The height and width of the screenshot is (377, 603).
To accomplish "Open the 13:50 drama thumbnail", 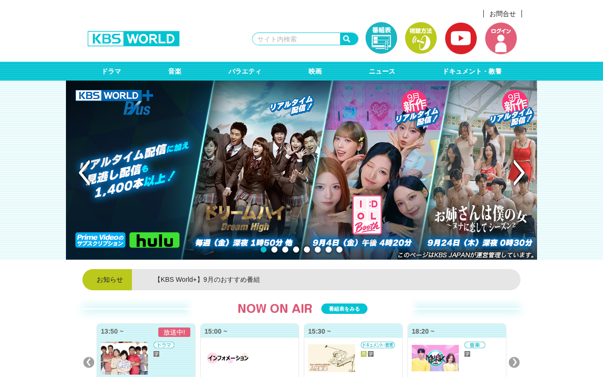I will click(124, 358).
